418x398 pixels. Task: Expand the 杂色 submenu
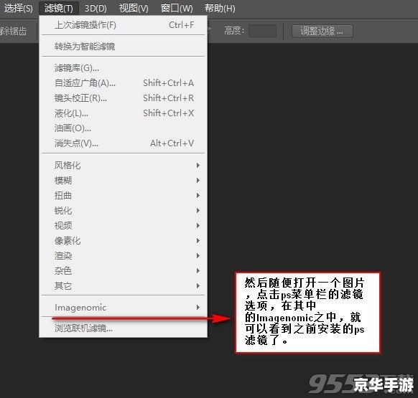[123, 271]
